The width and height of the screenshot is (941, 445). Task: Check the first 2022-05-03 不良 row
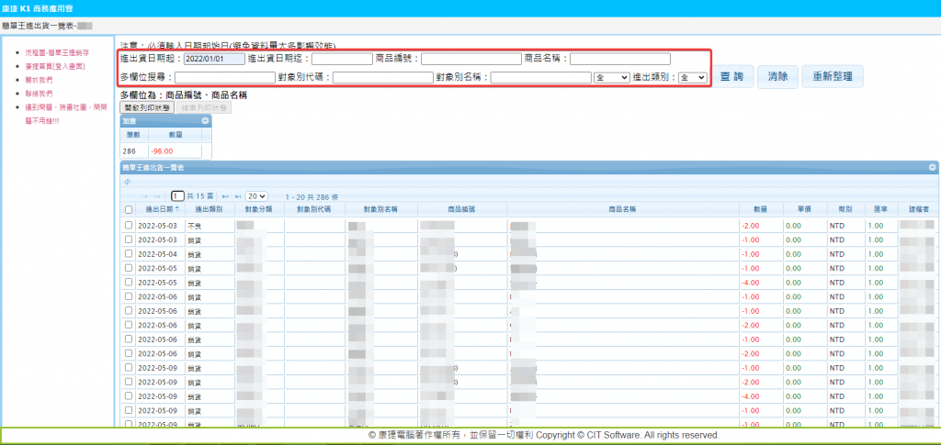[x=128, y=225]
